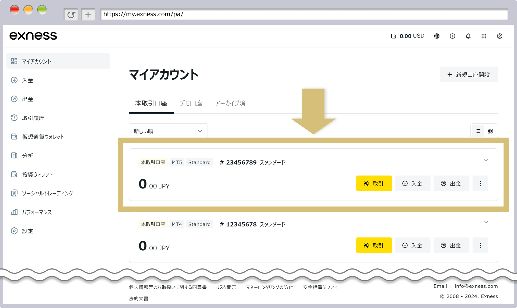Image resolution: width=517 pixels, height=308 pixels.
Task: Open ソーシャルトレーディング in the sidebar
Action: coord(58,193)
